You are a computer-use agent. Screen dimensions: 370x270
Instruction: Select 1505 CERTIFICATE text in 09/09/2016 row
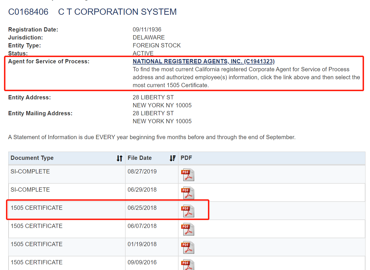point(36,262)
